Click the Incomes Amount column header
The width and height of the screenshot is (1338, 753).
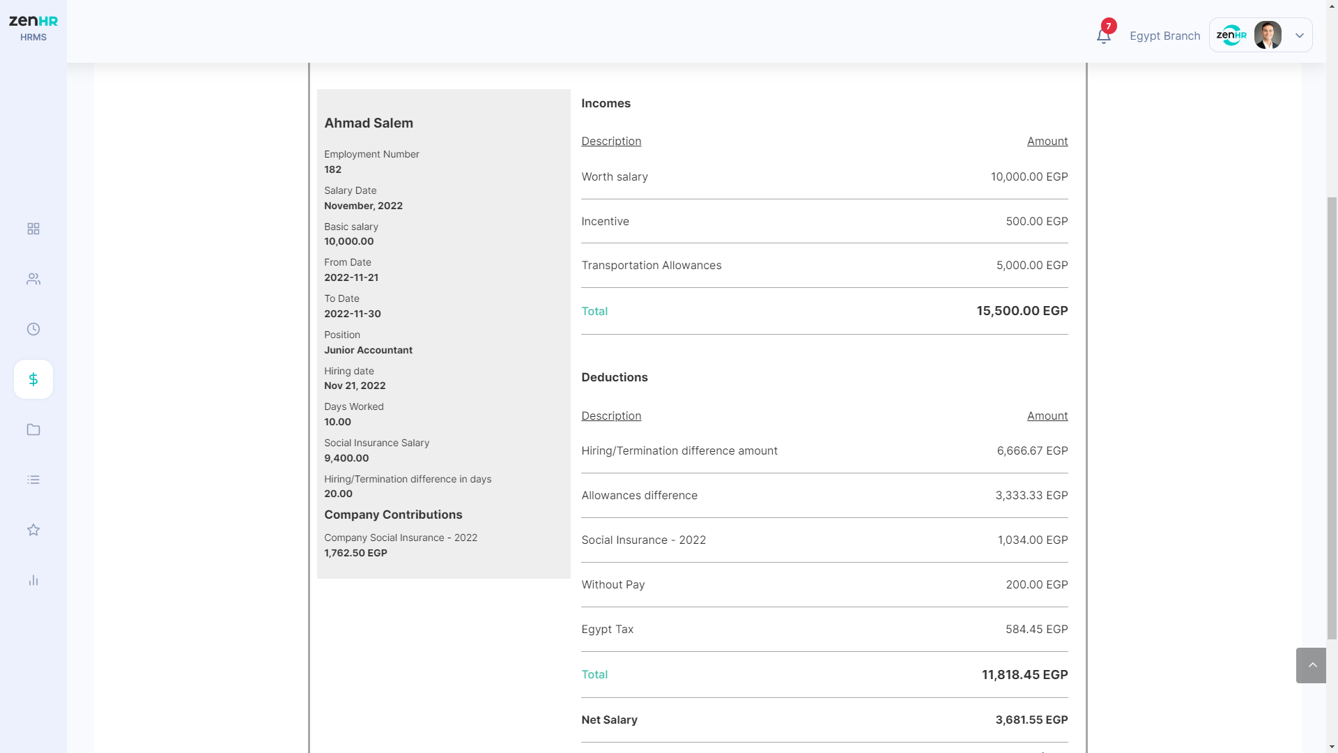point(1047,141)
